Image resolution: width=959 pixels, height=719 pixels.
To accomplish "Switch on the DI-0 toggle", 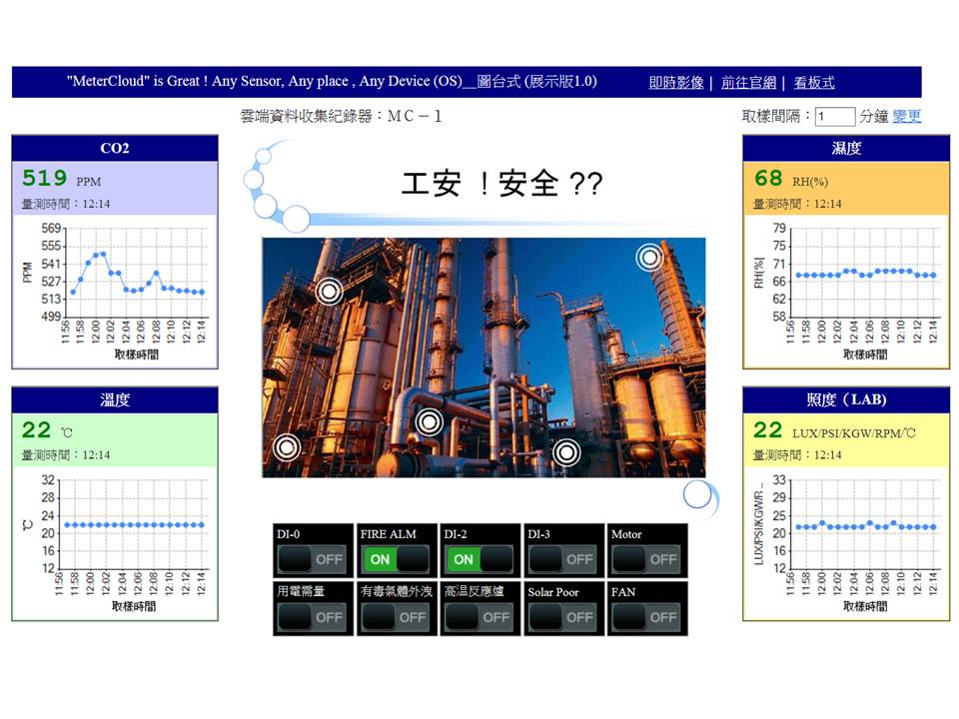I will [x=314, y=559].
